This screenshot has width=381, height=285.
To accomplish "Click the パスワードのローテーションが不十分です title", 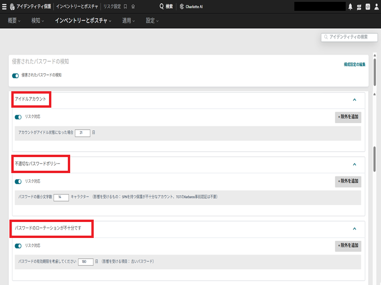I will pyautogui.click(x=48, y=228).
